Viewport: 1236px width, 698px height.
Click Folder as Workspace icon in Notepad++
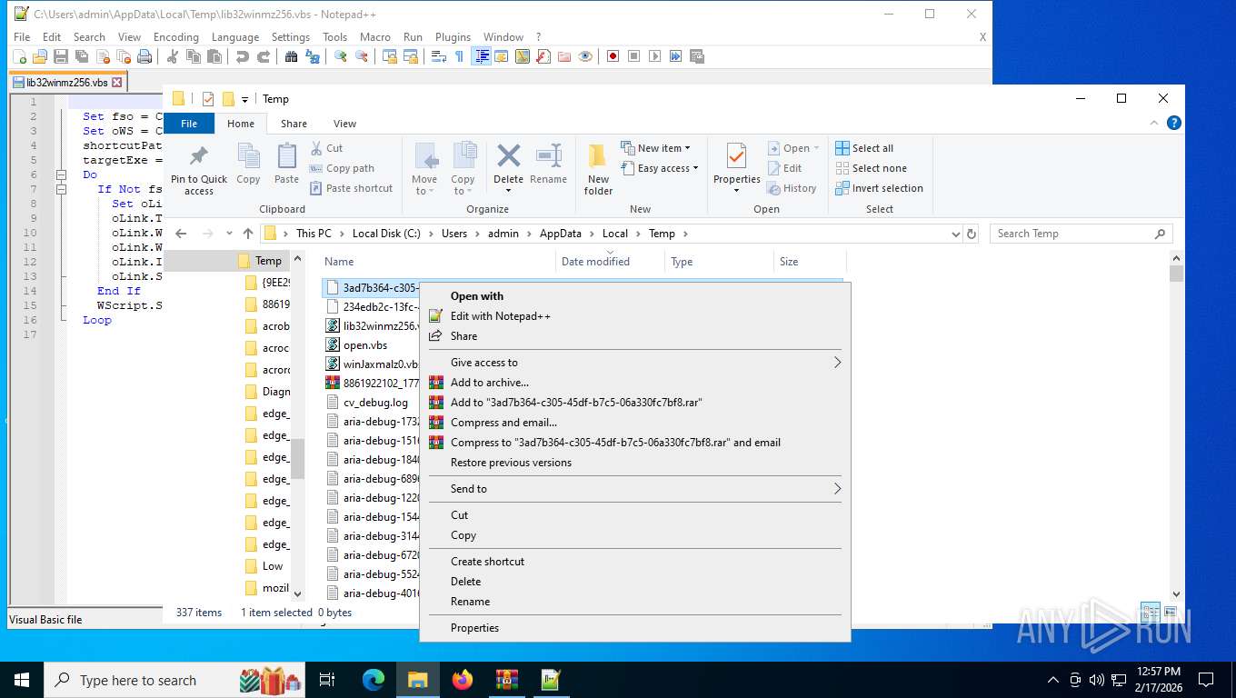564,56
